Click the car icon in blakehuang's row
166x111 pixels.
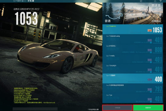point(150,40)
